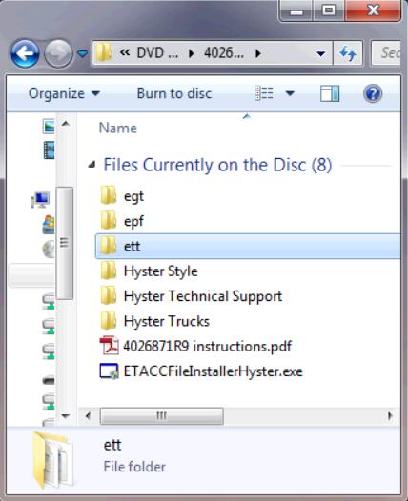The width and height of the screenshot is (408, 501).
Task: Select Computer icon in navigation pane
Action: (x=40, y=200)
